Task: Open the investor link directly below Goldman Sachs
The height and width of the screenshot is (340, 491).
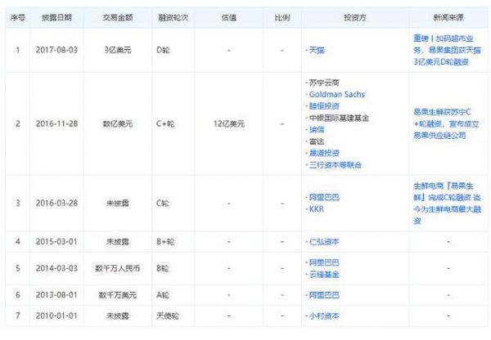Action: [324, 106]
